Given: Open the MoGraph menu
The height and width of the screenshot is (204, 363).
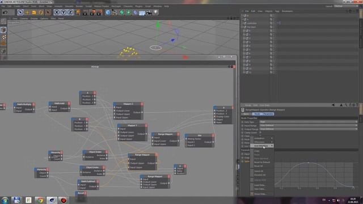Looking at the screenshot, I should 116,6.
